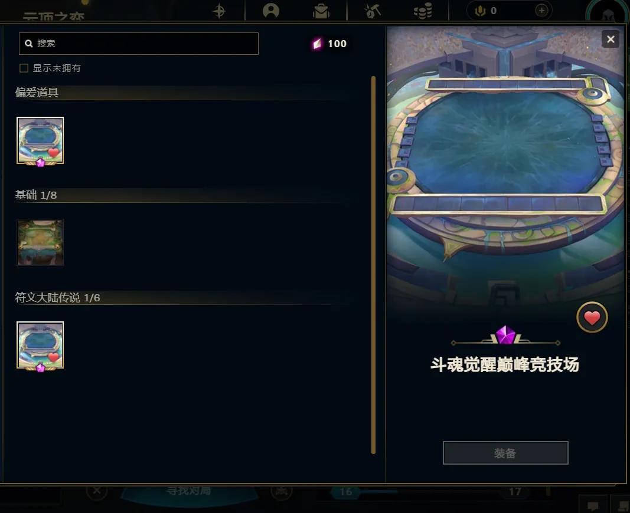Open the profile icon in top bar
Screen dimensions: 630x513
pyautogui.click(x=271, y=11)
